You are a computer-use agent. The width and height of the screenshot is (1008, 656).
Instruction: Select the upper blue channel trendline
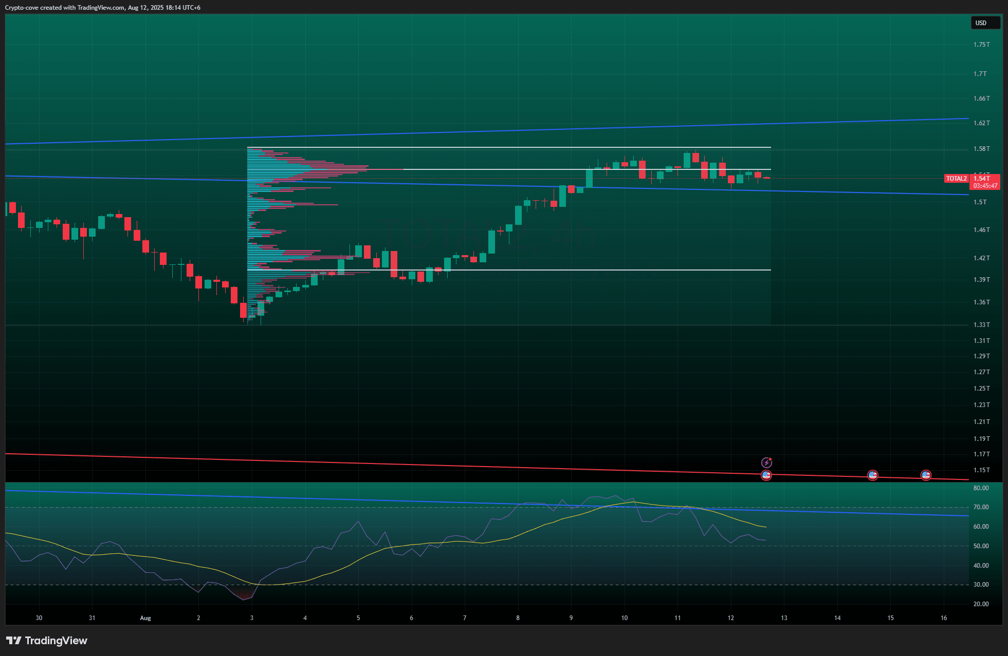coord(514,130)
